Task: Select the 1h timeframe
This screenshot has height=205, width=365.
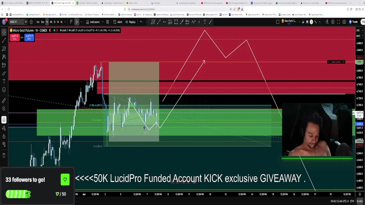Action: tap(47, 22)
